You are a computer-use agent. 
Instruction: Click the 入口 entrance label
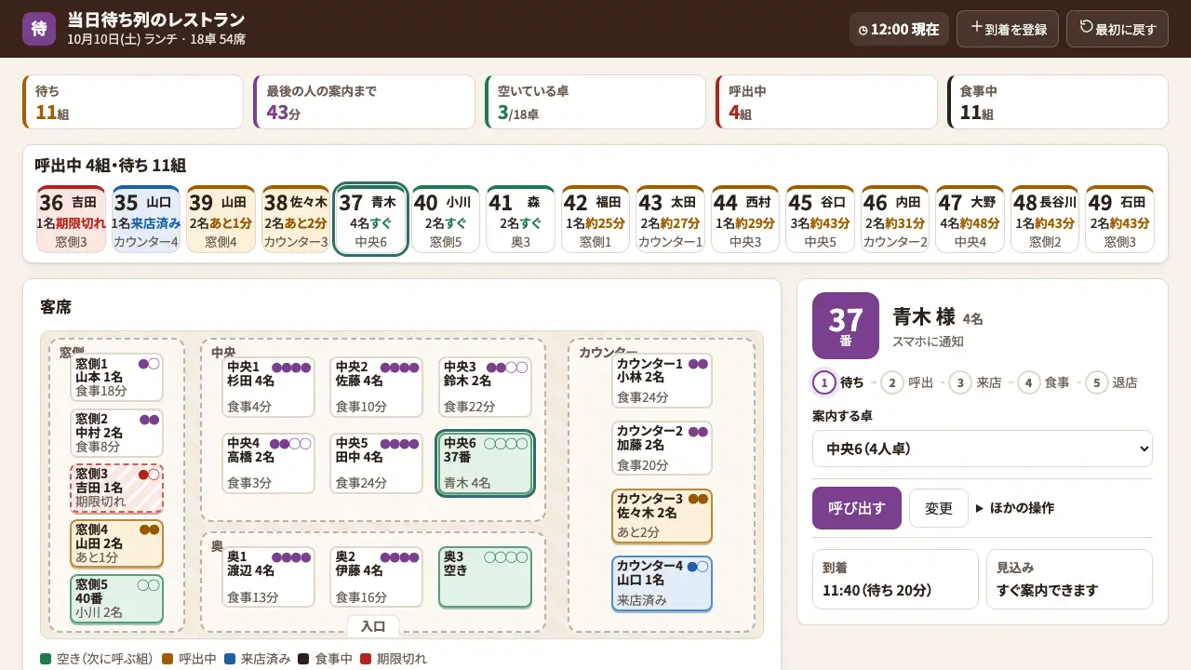click(x=373, y=626)
